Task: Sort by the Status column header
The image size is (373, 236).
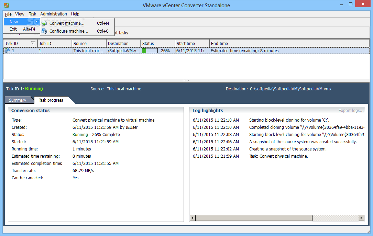Action: 158,44
